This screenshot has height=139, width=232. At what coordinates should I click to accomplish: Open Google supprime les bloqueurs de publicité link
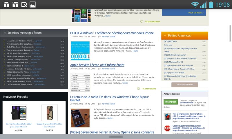point(189,128)
